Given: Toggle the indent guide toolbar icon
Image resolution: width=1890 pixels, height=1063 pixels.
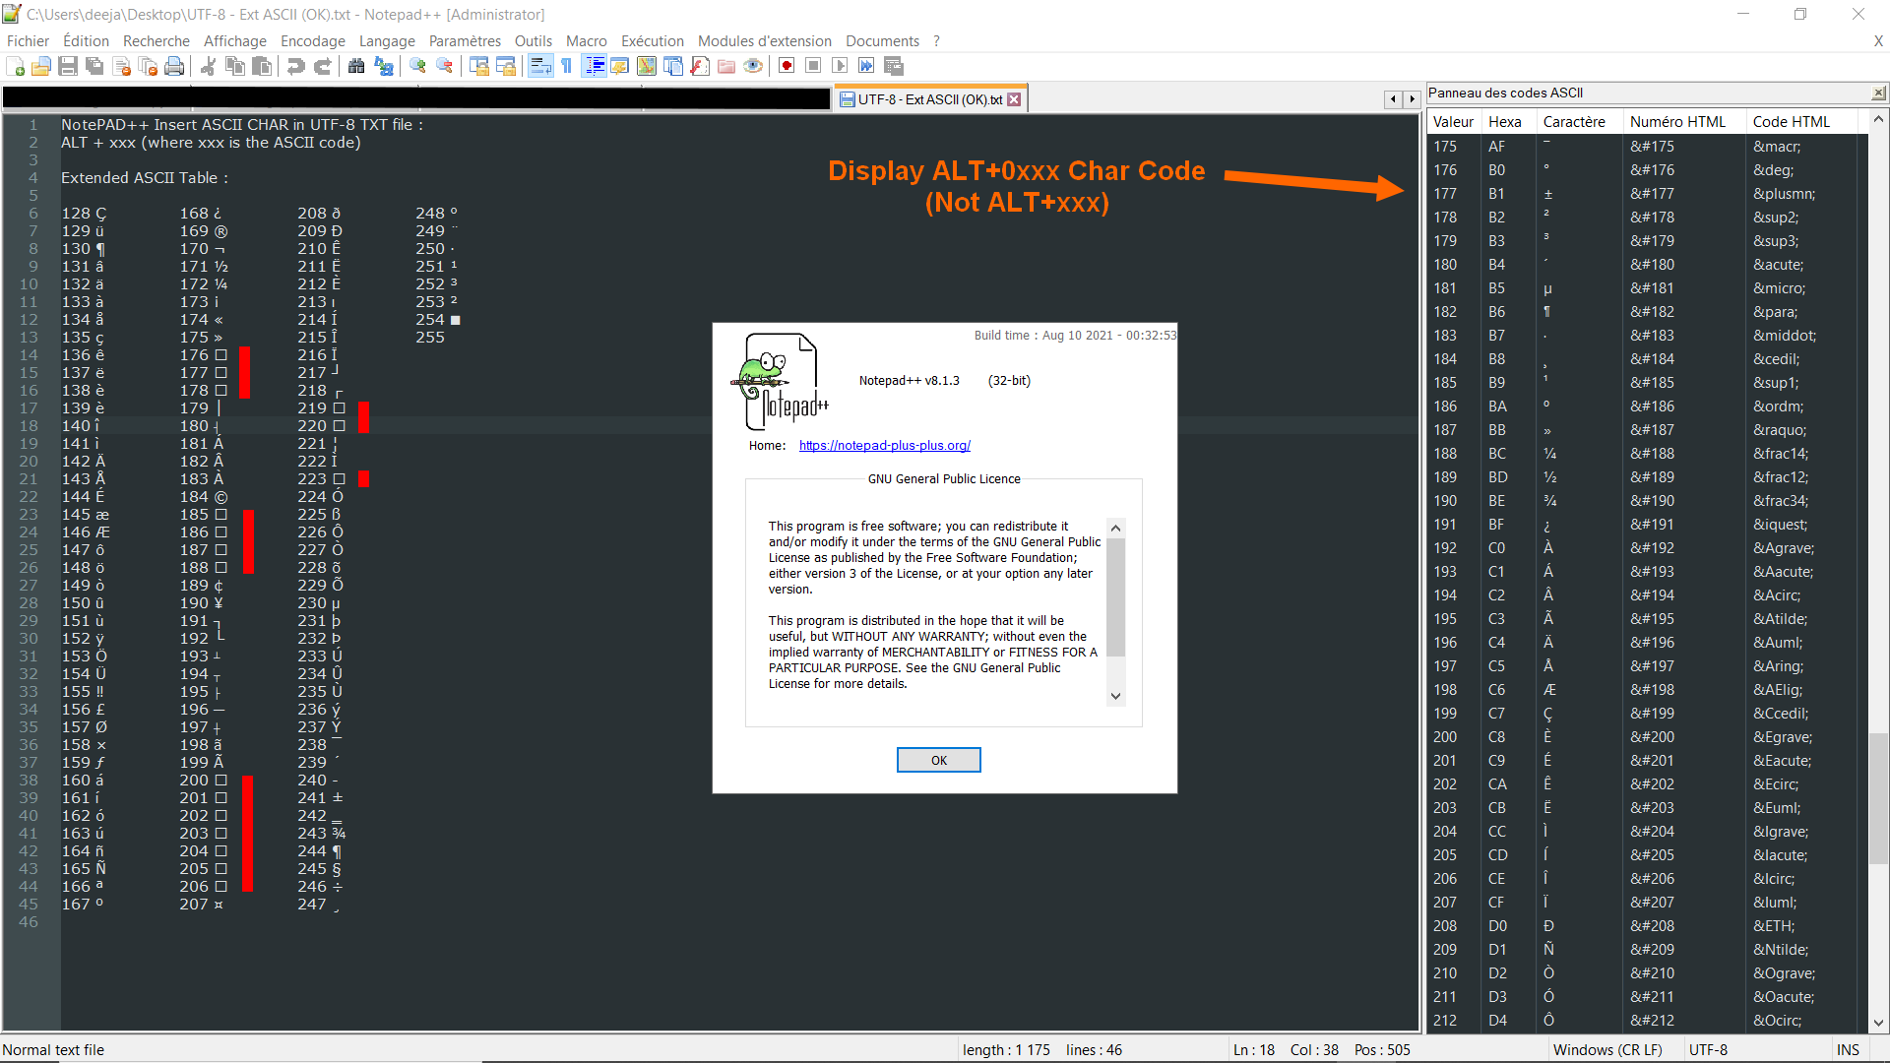Looking at the screenshot, I should (x=594, y=66).
